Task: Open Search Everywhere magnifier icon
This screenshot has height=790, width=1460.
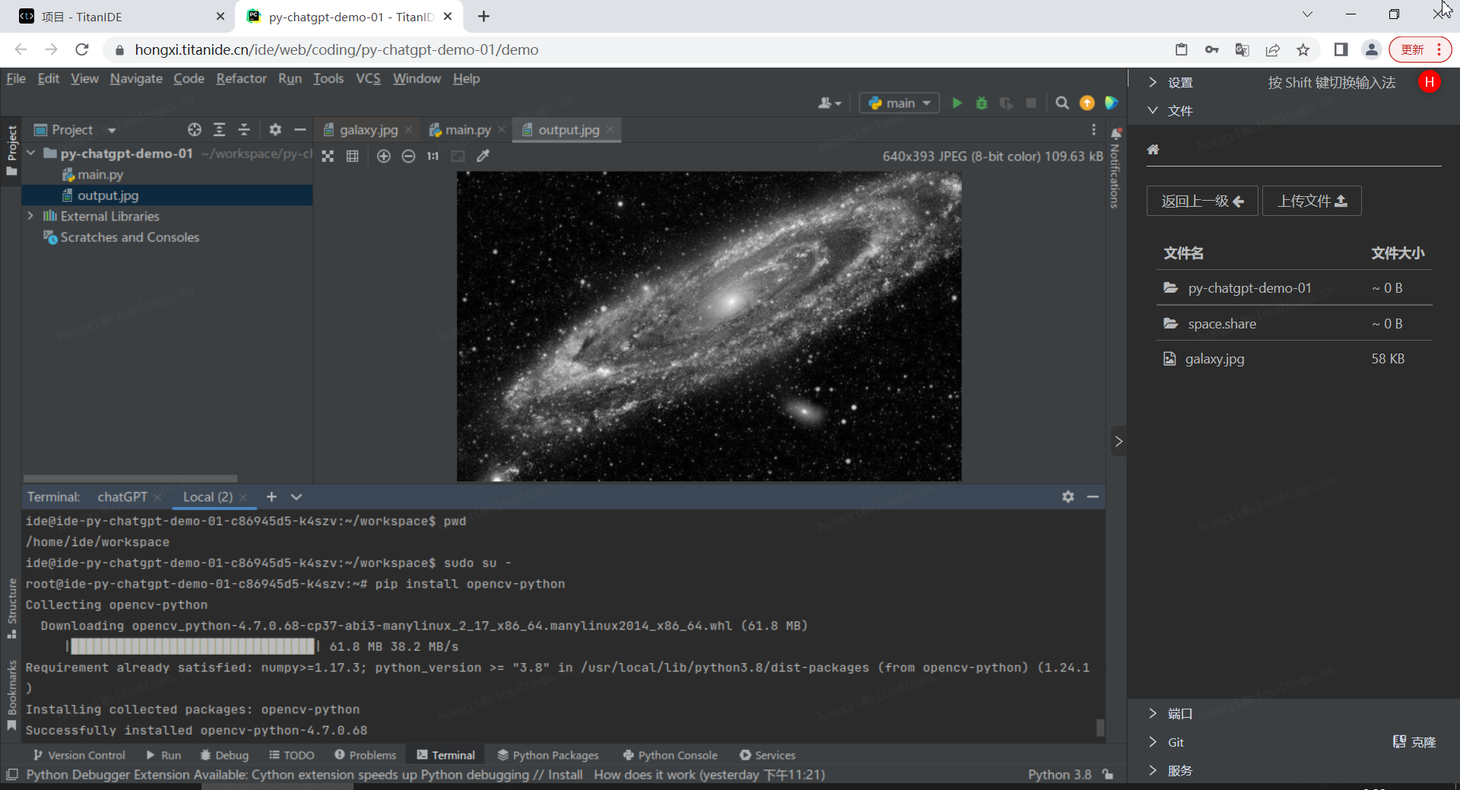Action: tap(1062, 103)
